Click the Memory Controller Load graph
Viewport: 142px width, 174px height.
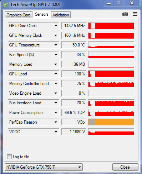pyautogui.click(x=111, y=84)
